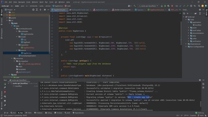Open the Problems tool window
Viewport: 208px width, 117px height.
point(38,113)
